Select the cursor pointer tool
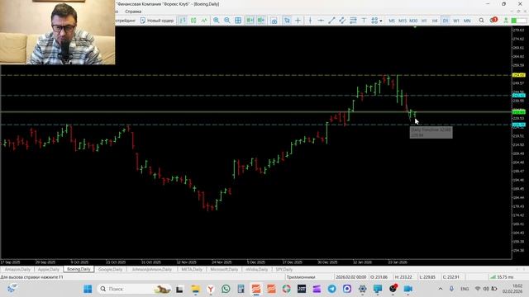This screenshot has height=297, width=529. (287, 21)
